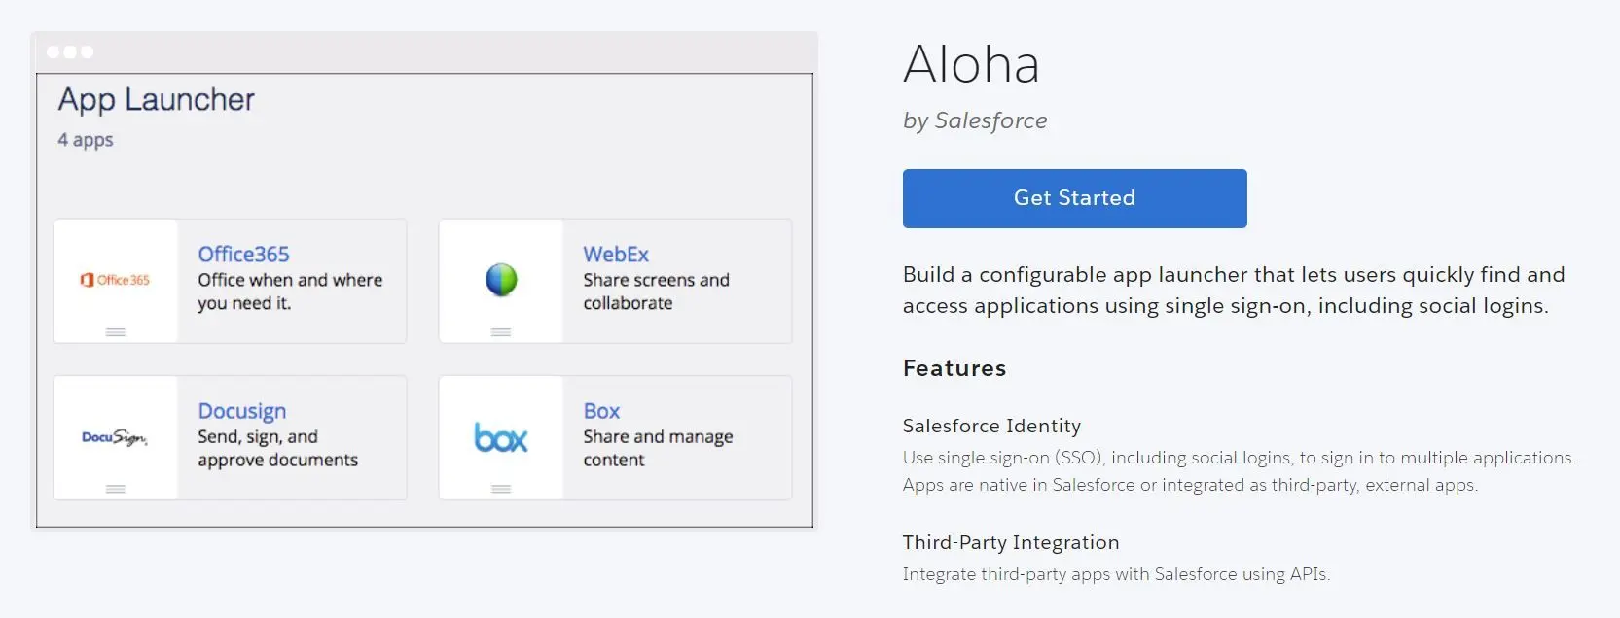
Task: Click the drag handle under DocuSign logo
Action: [x=116, y=489]
